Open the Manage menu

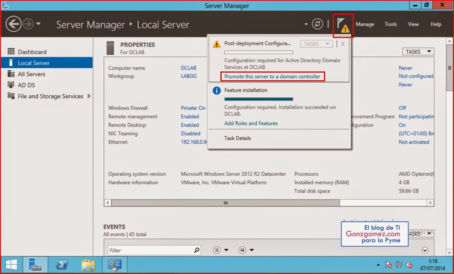[365, 24]
